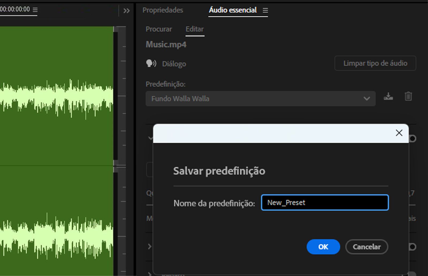This screenshot has height=276, width=428.
Task: Click the Cancelar button
Action: click(x=366, y=247)
